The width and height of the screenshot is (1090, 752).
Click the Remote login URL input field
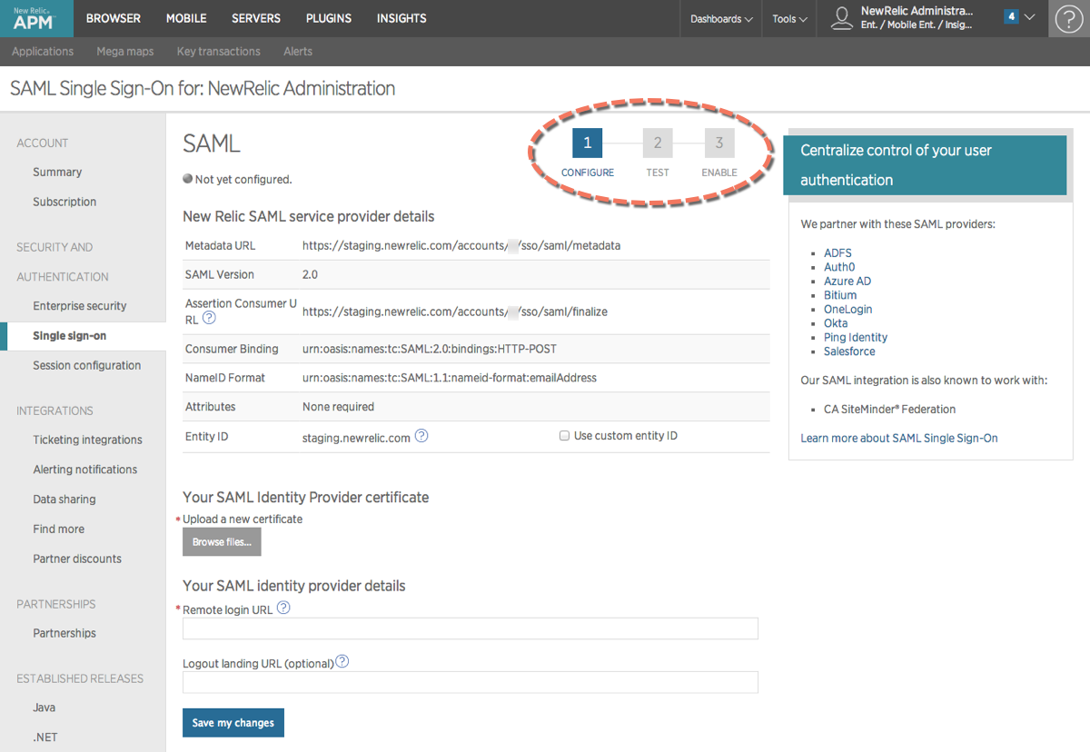[x=471, y=628]
